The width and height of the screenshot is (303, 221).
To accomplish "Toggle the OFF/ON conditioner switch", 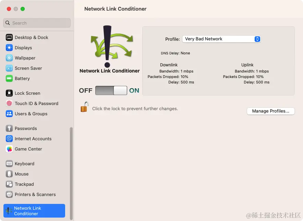I will click(111, 90).
